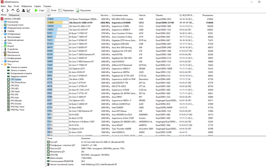
Task: Open the Копирование в памяти test
Action: [x=21, y=73]
